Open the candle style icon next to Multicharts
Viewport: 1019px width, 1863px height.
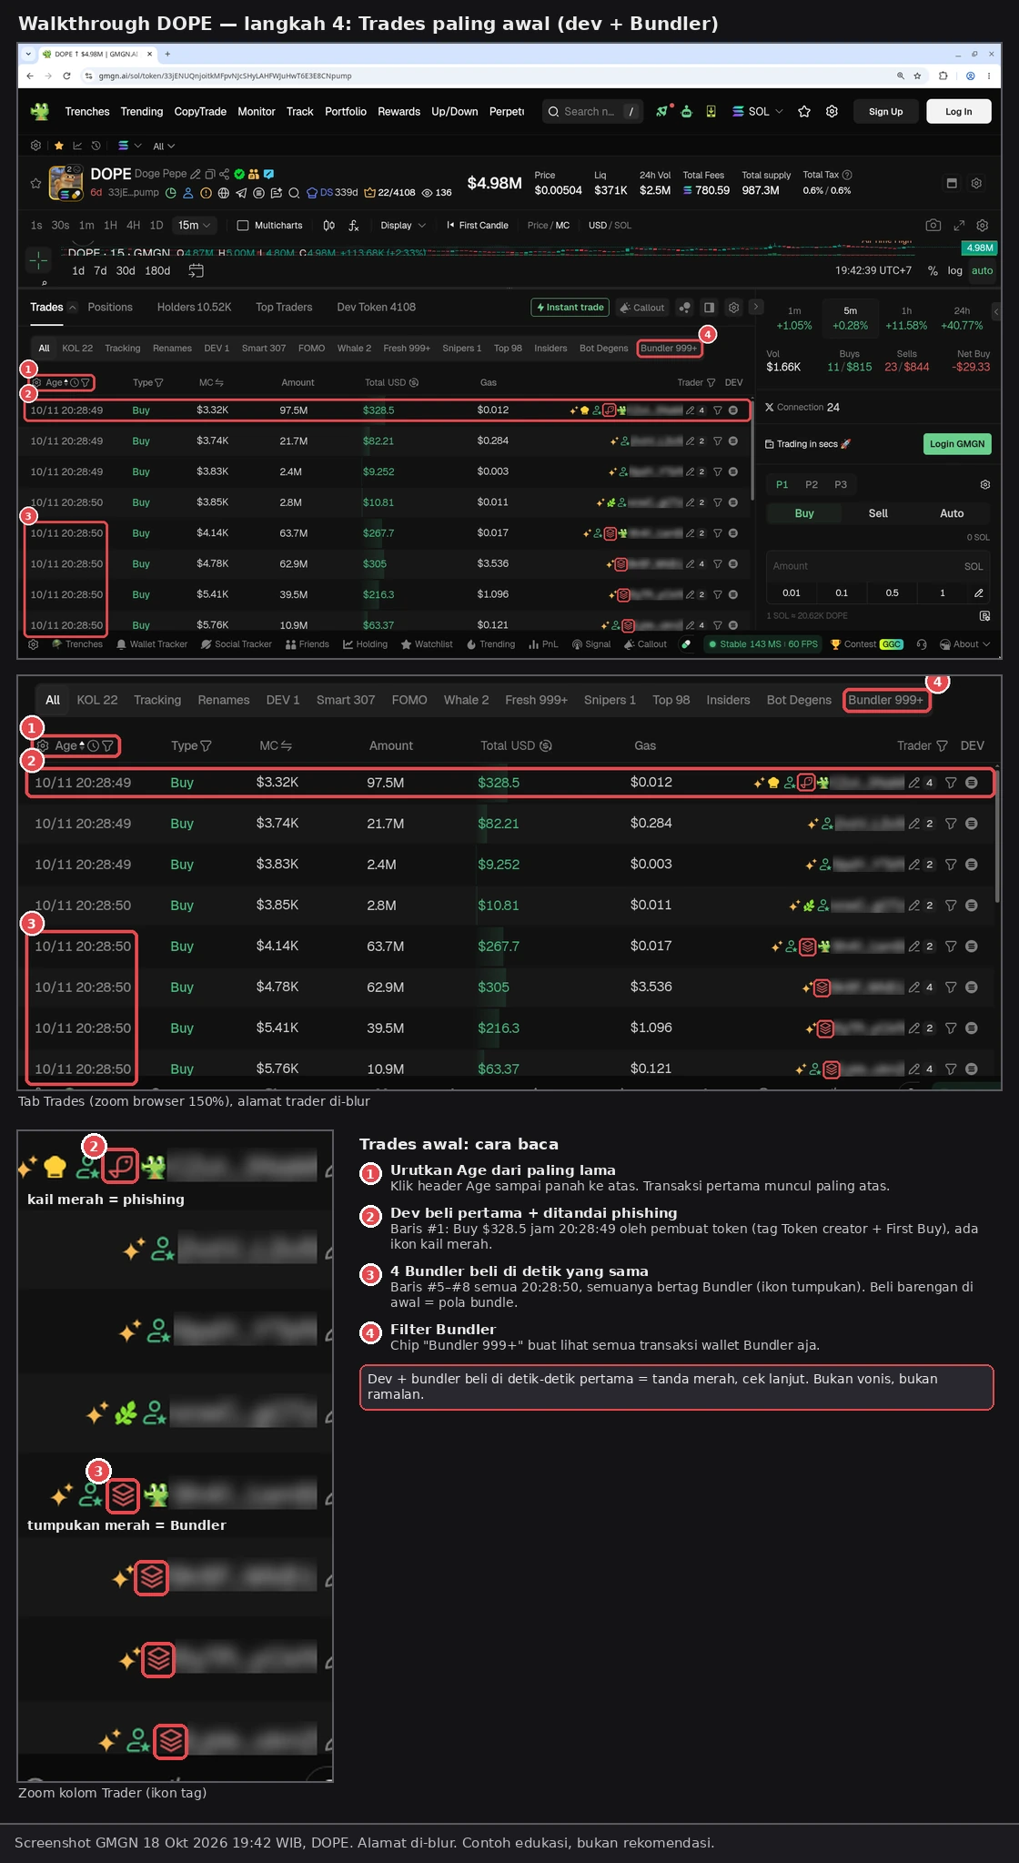coord(329,225)
